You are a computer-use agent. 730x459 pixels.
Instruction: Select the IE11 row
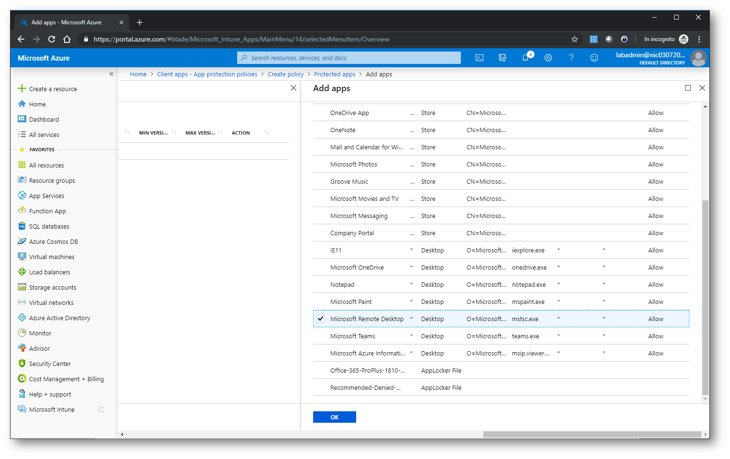click(501, 250)
